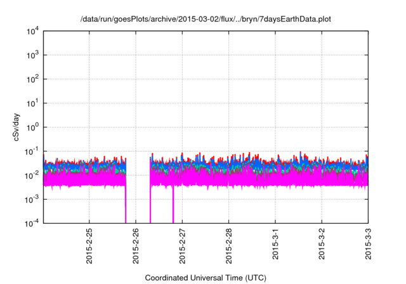The height and width of the screenshot is (284, 406).
Task: Click the 2015-2-26 date tick label
Action: (x=136, y=246)
